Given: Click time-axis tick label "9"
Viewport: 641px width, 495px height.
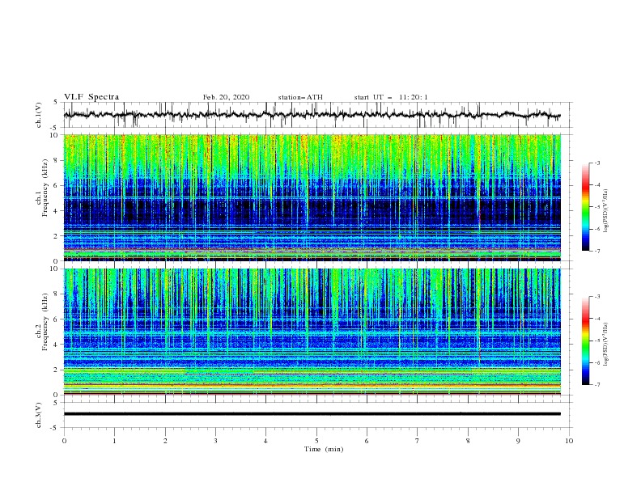Looking at the screenshot, I should point(518,441).
